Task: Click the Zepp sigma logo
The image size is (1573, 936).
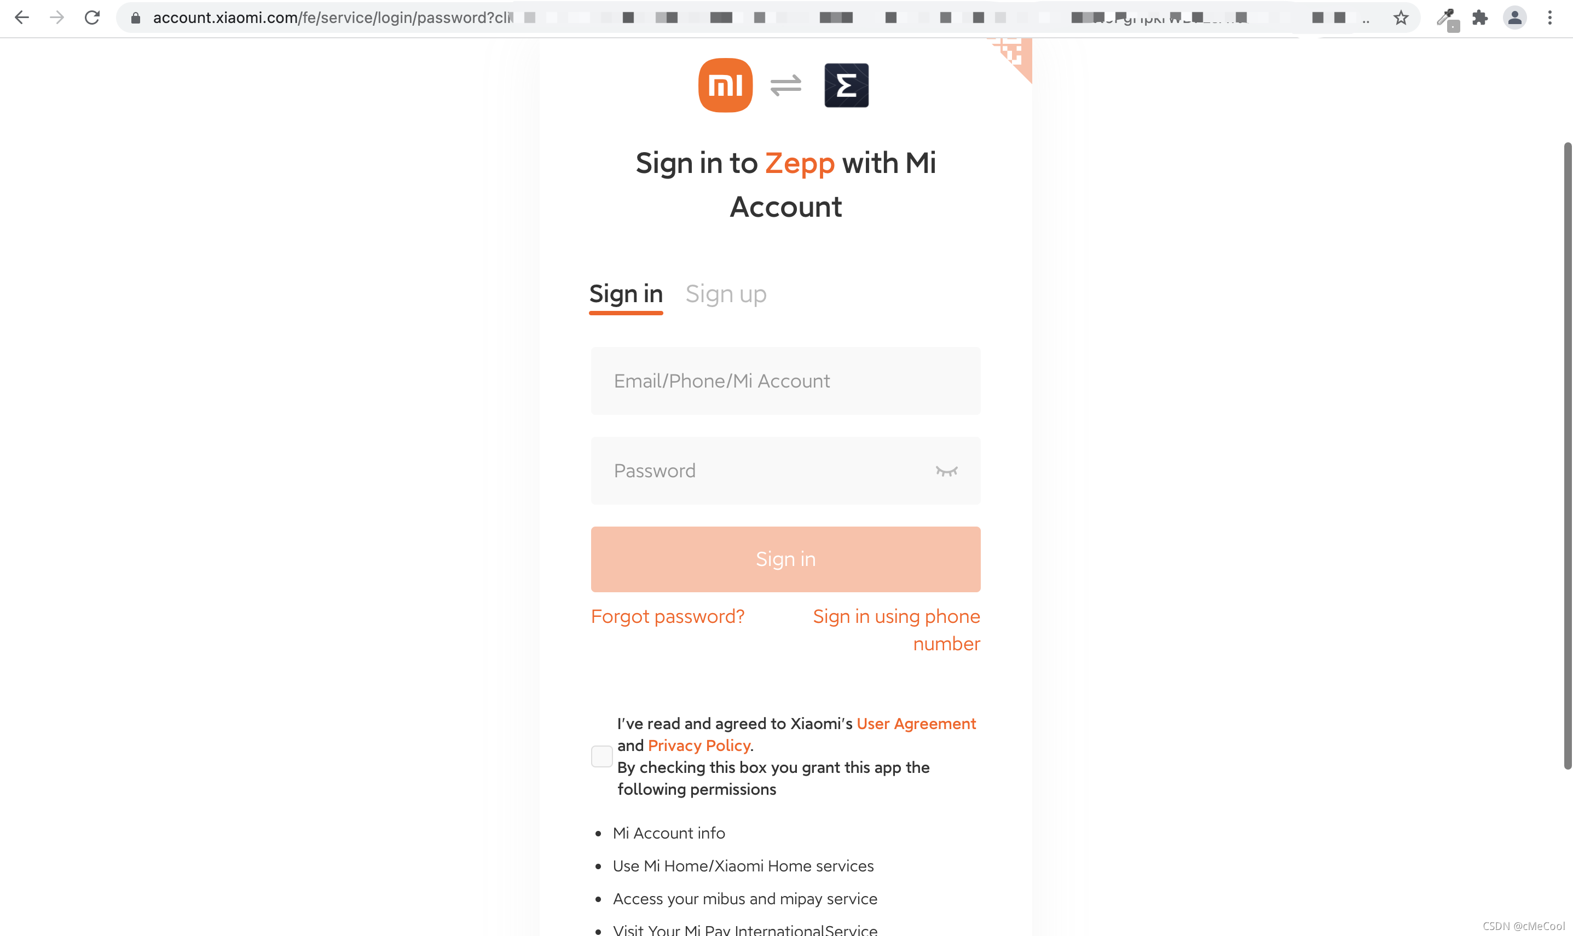Action: pyautogui.click(x=846, y=85)
